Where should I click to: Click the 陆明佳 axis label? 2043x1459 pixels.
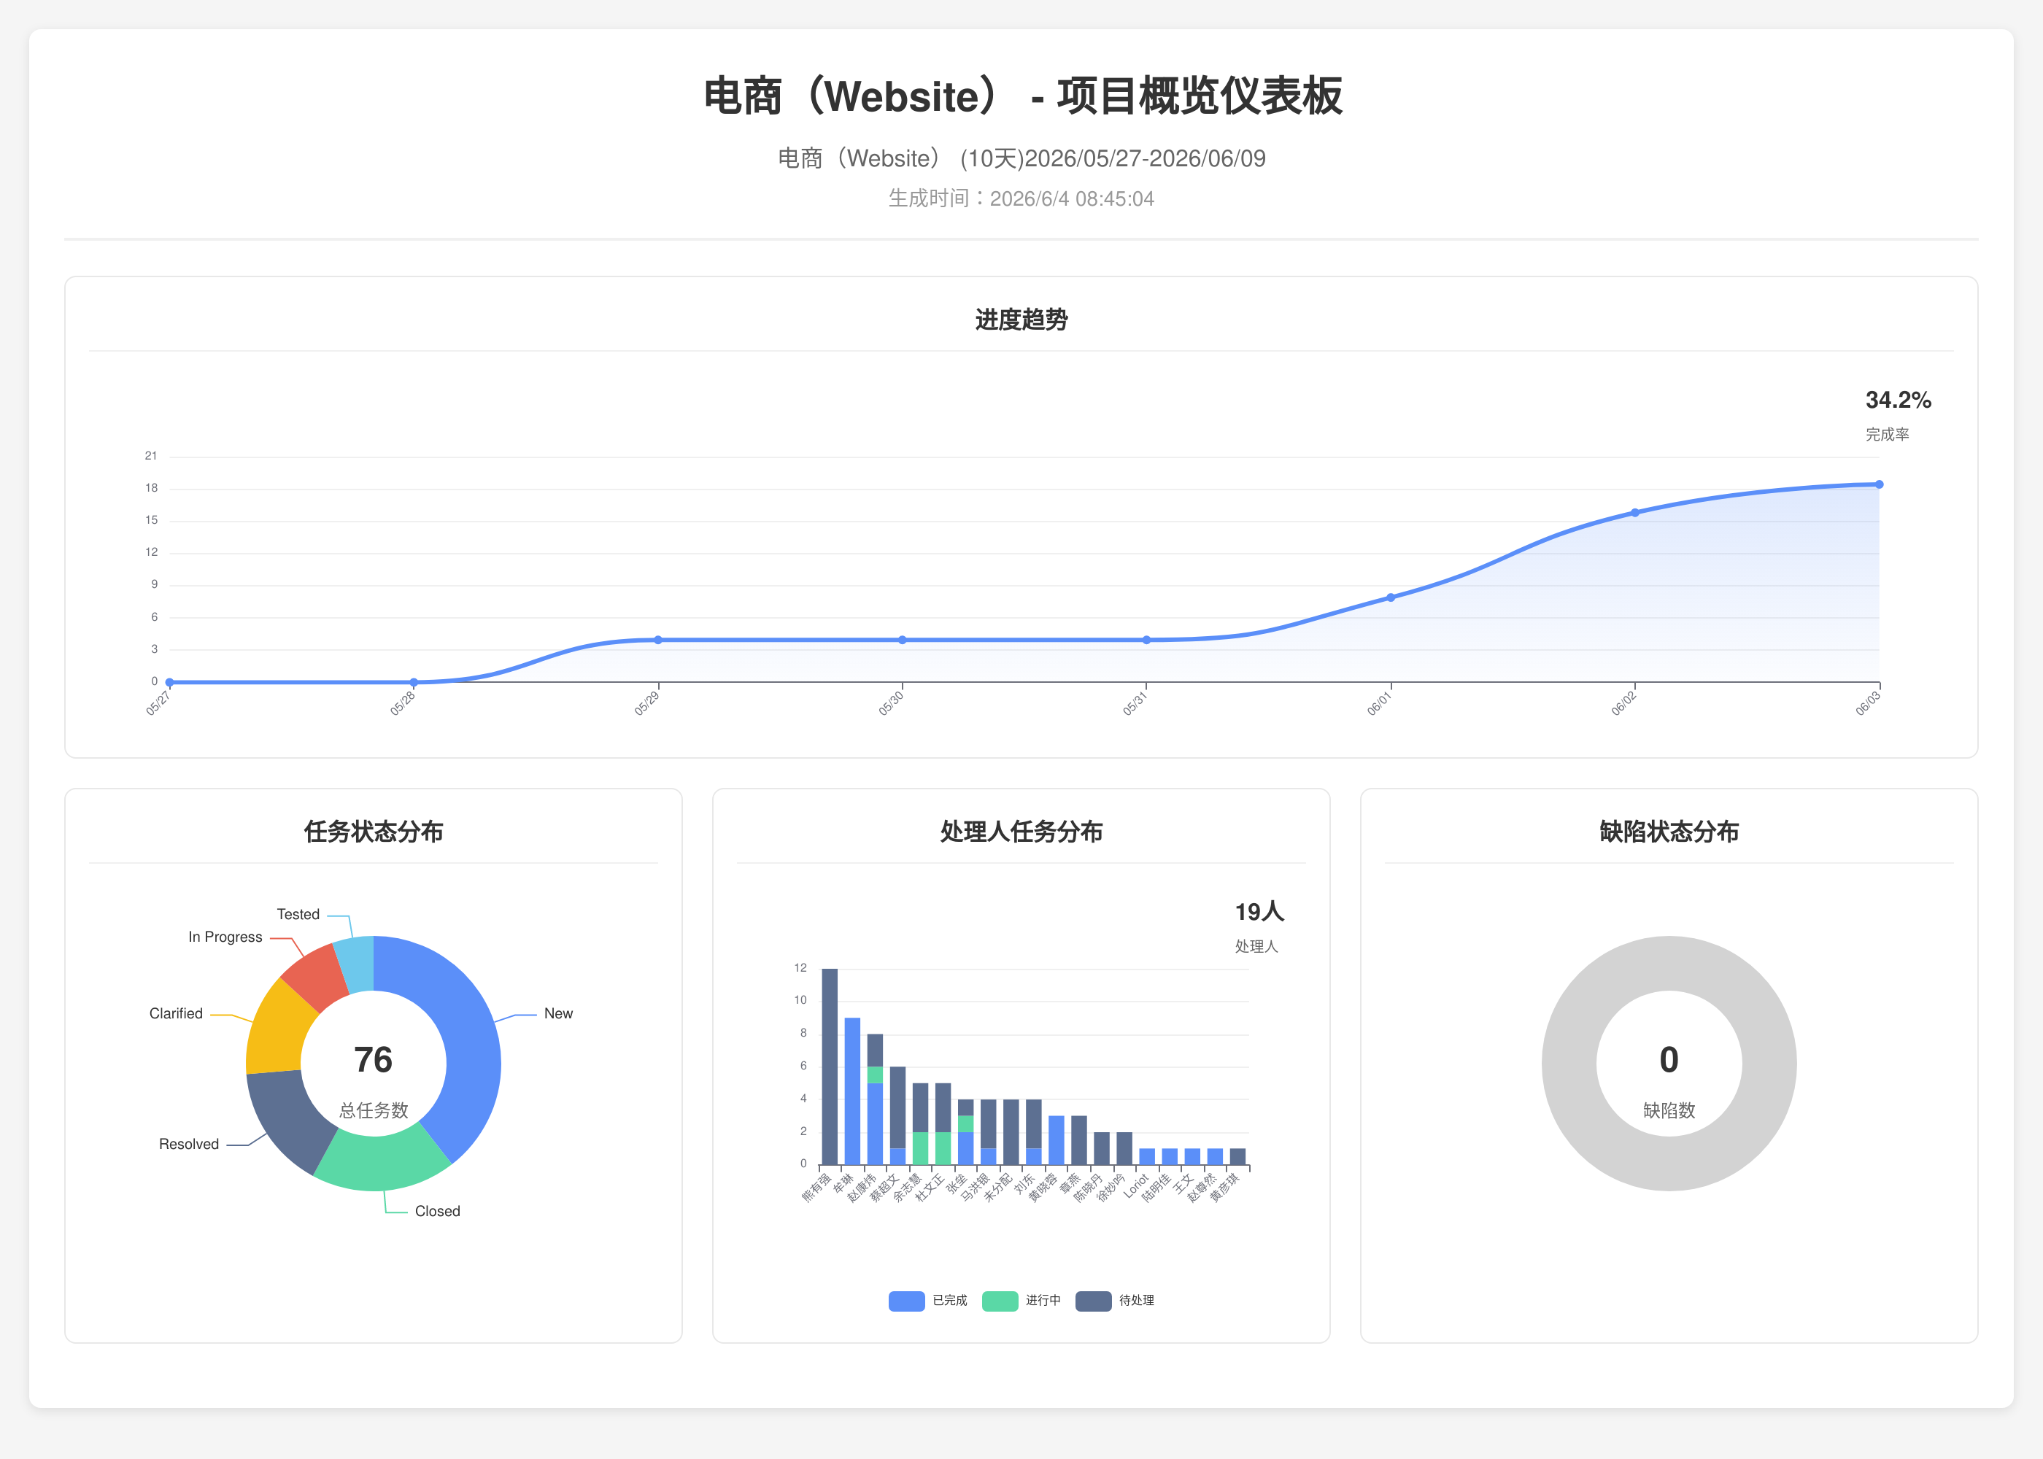pos(1156,1186)
